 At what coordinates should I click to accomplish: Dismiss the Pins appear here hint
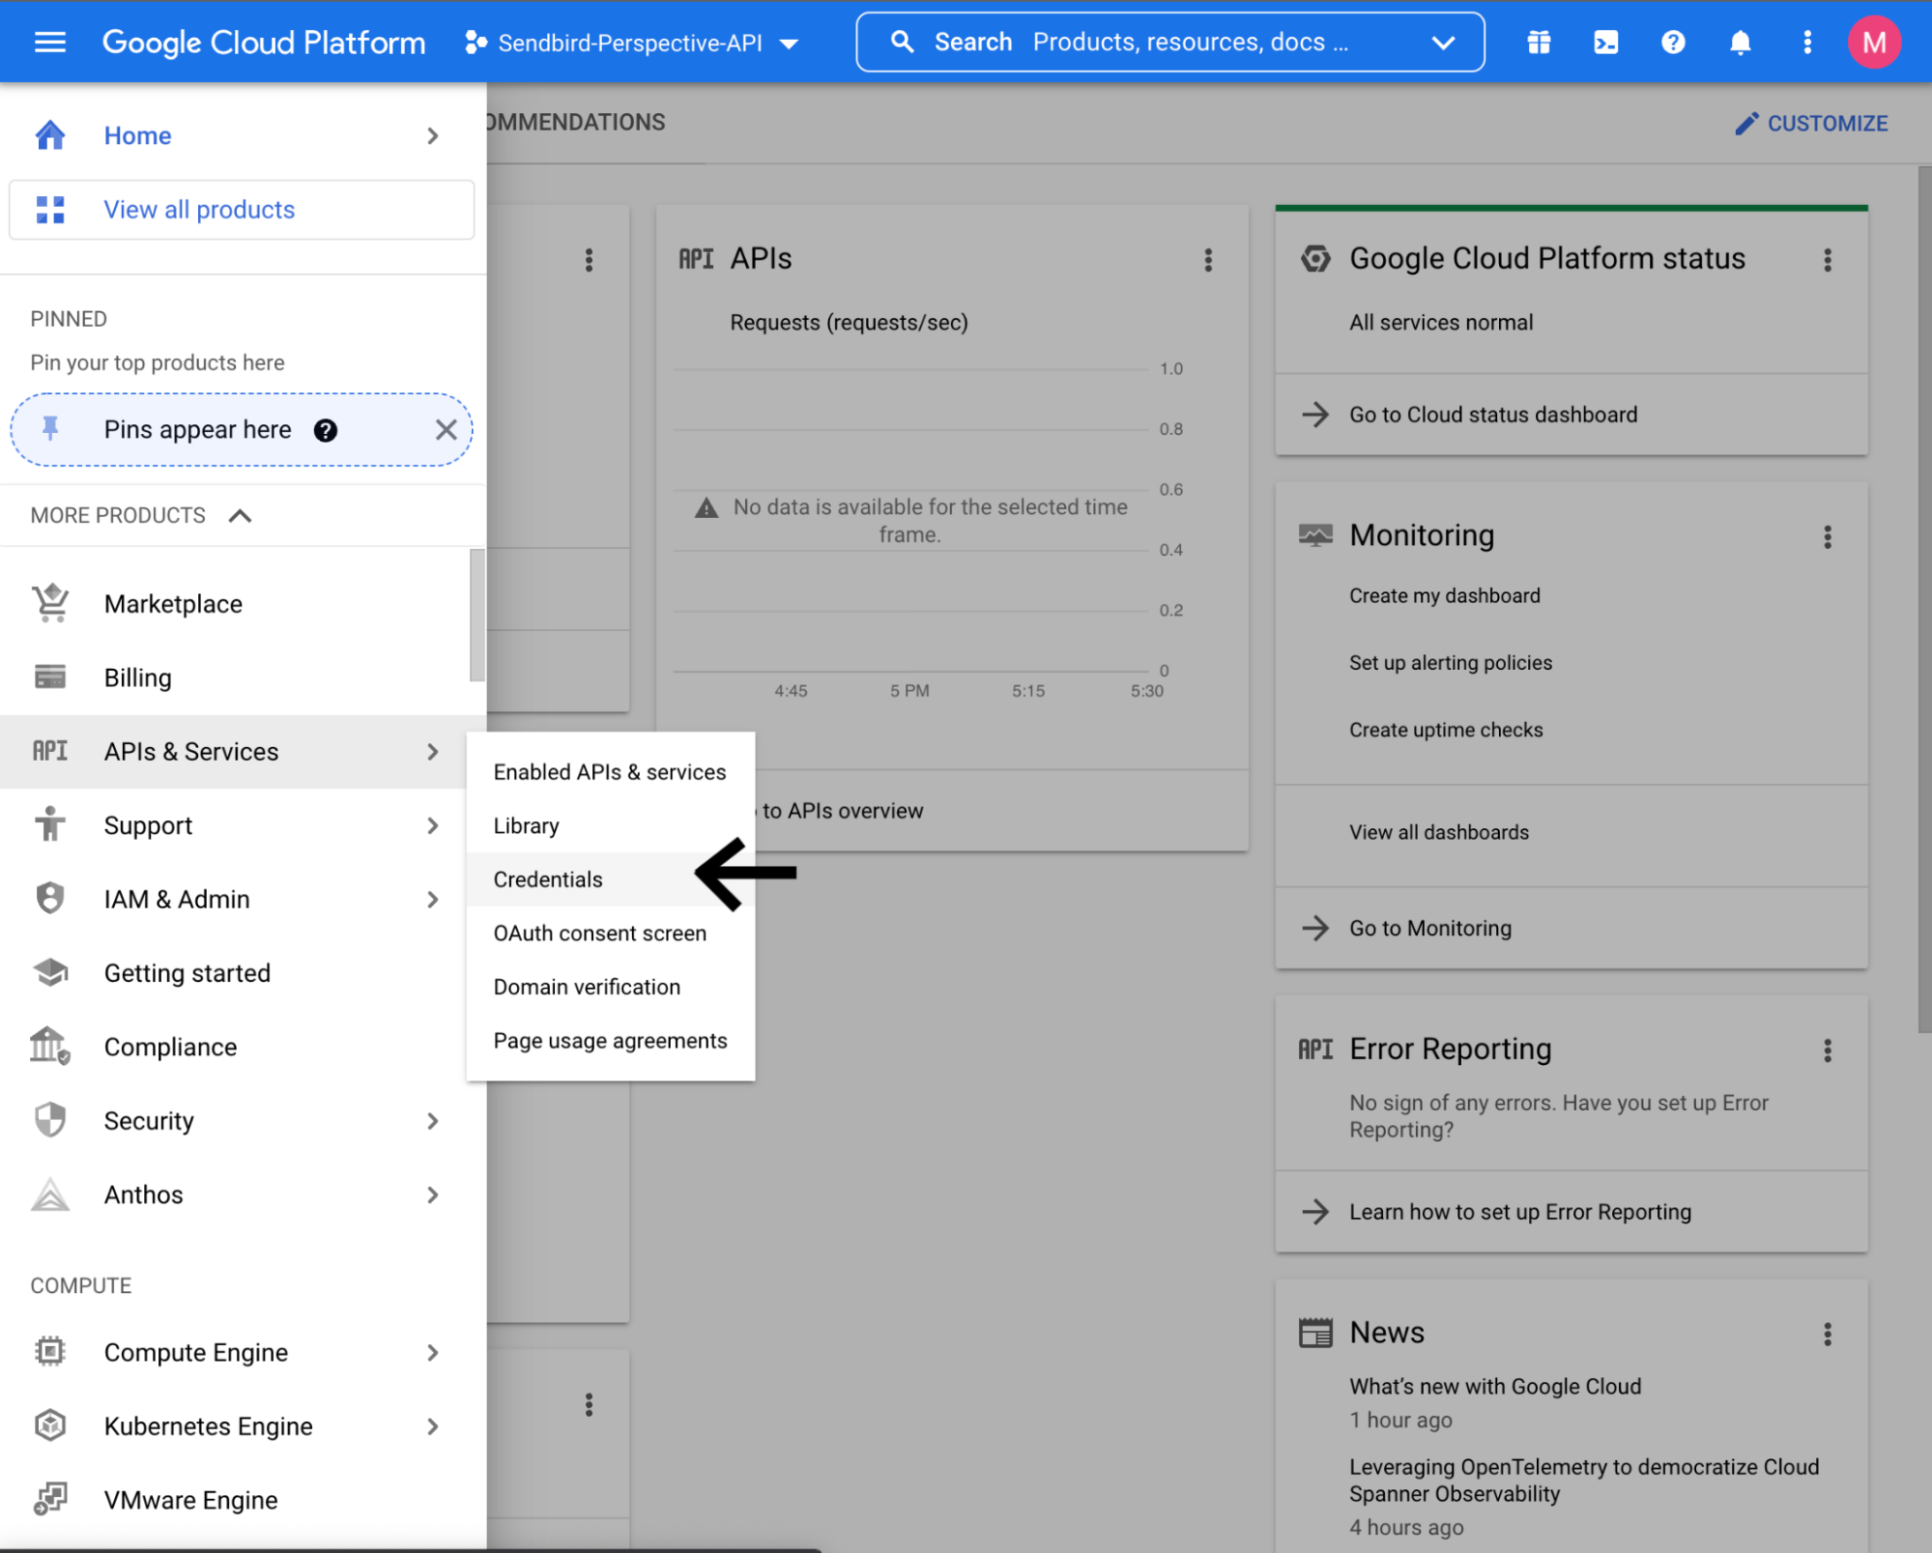[x=446, y=430]
